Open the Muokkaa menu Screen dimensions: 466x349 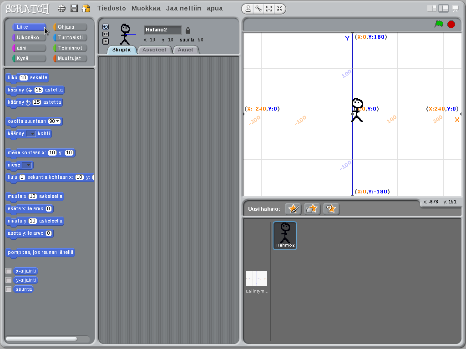[146, 8]
